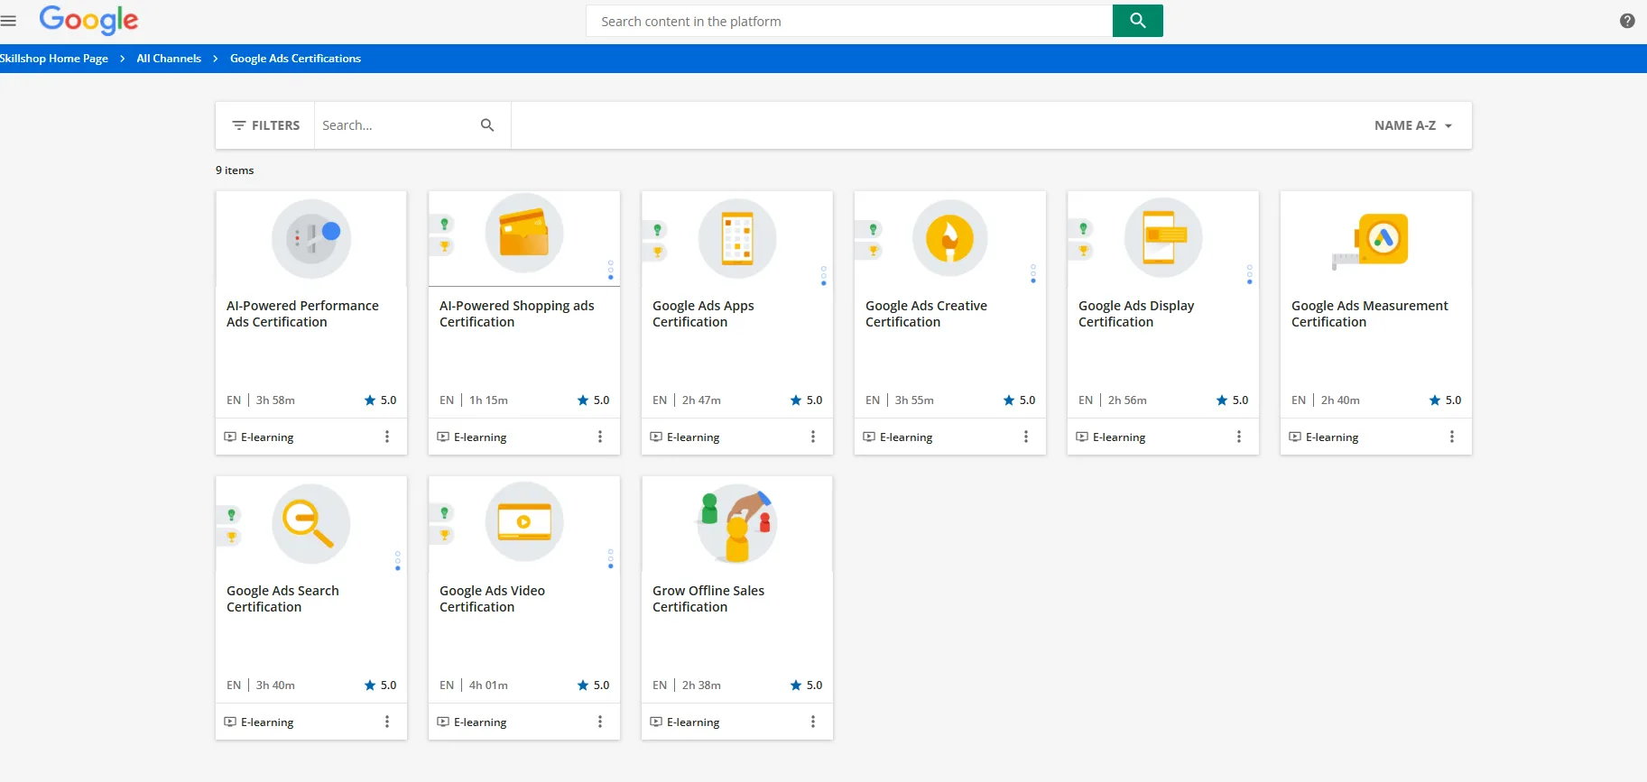Open Google Ads Apps Certification thumbnail
This screenshot has width=1647, height=782.
click(x=737, y=238)
